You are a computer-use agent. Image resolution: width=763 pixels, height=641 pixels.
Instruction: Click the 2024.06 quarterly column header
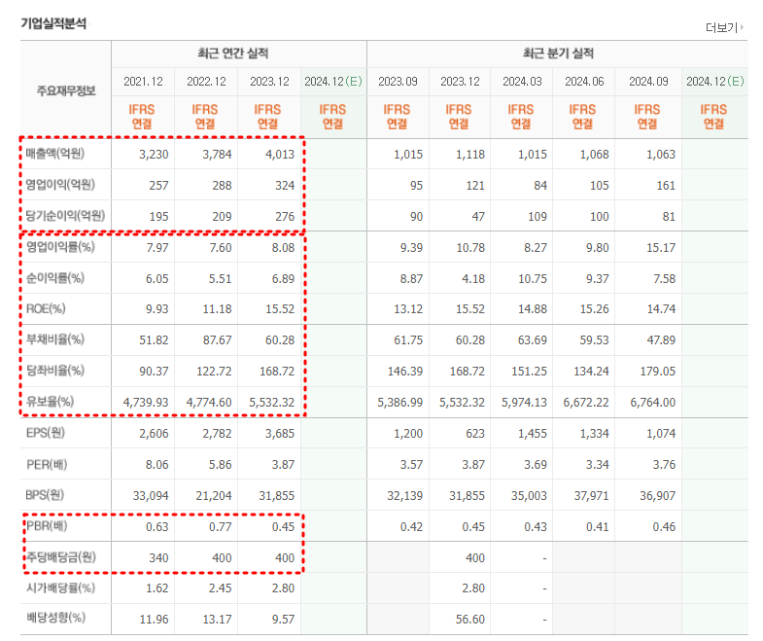tap(584, 82)
